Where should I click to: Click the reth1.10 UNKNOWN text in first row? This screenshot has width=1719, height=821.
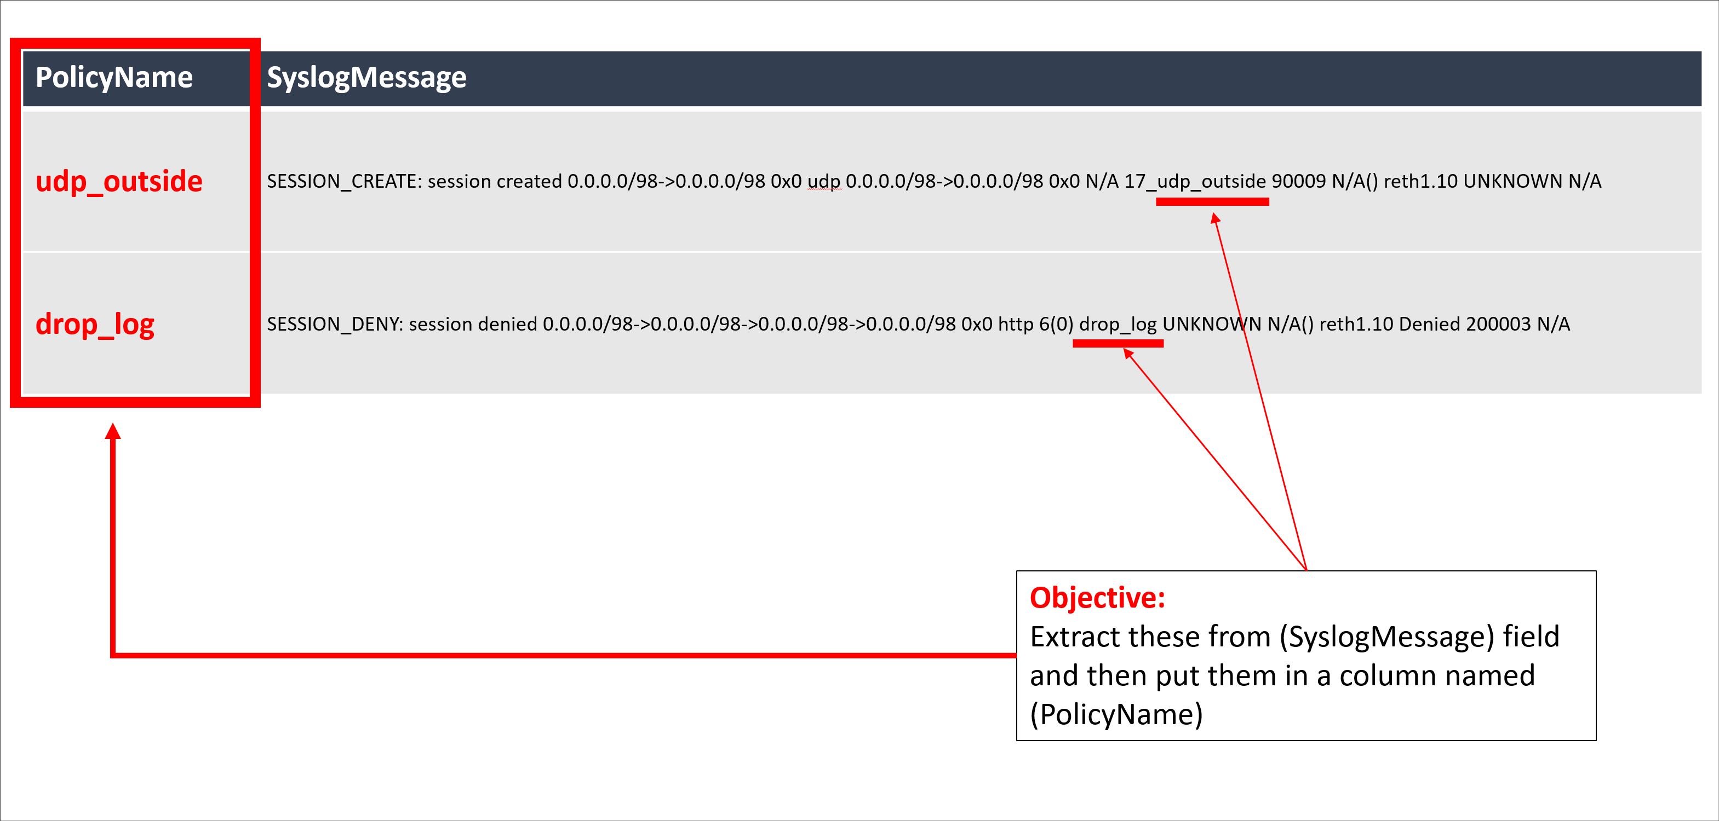click(1472, 181)
